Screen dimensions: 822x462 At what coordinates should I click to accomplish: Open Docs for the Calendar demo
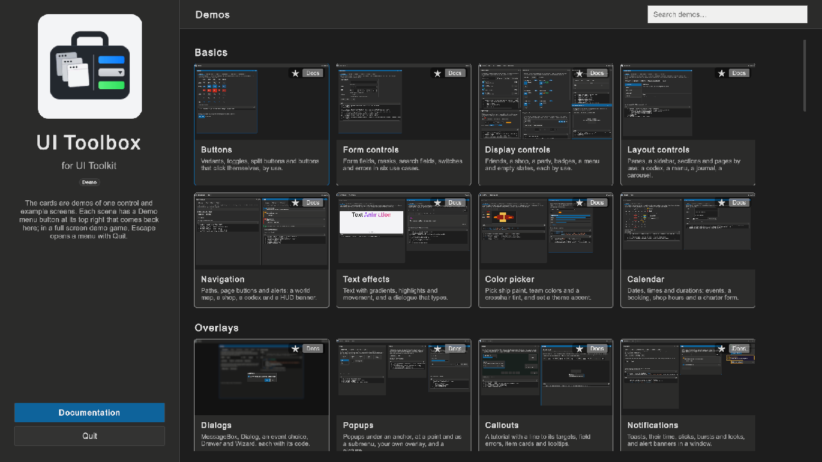[739, 203]
